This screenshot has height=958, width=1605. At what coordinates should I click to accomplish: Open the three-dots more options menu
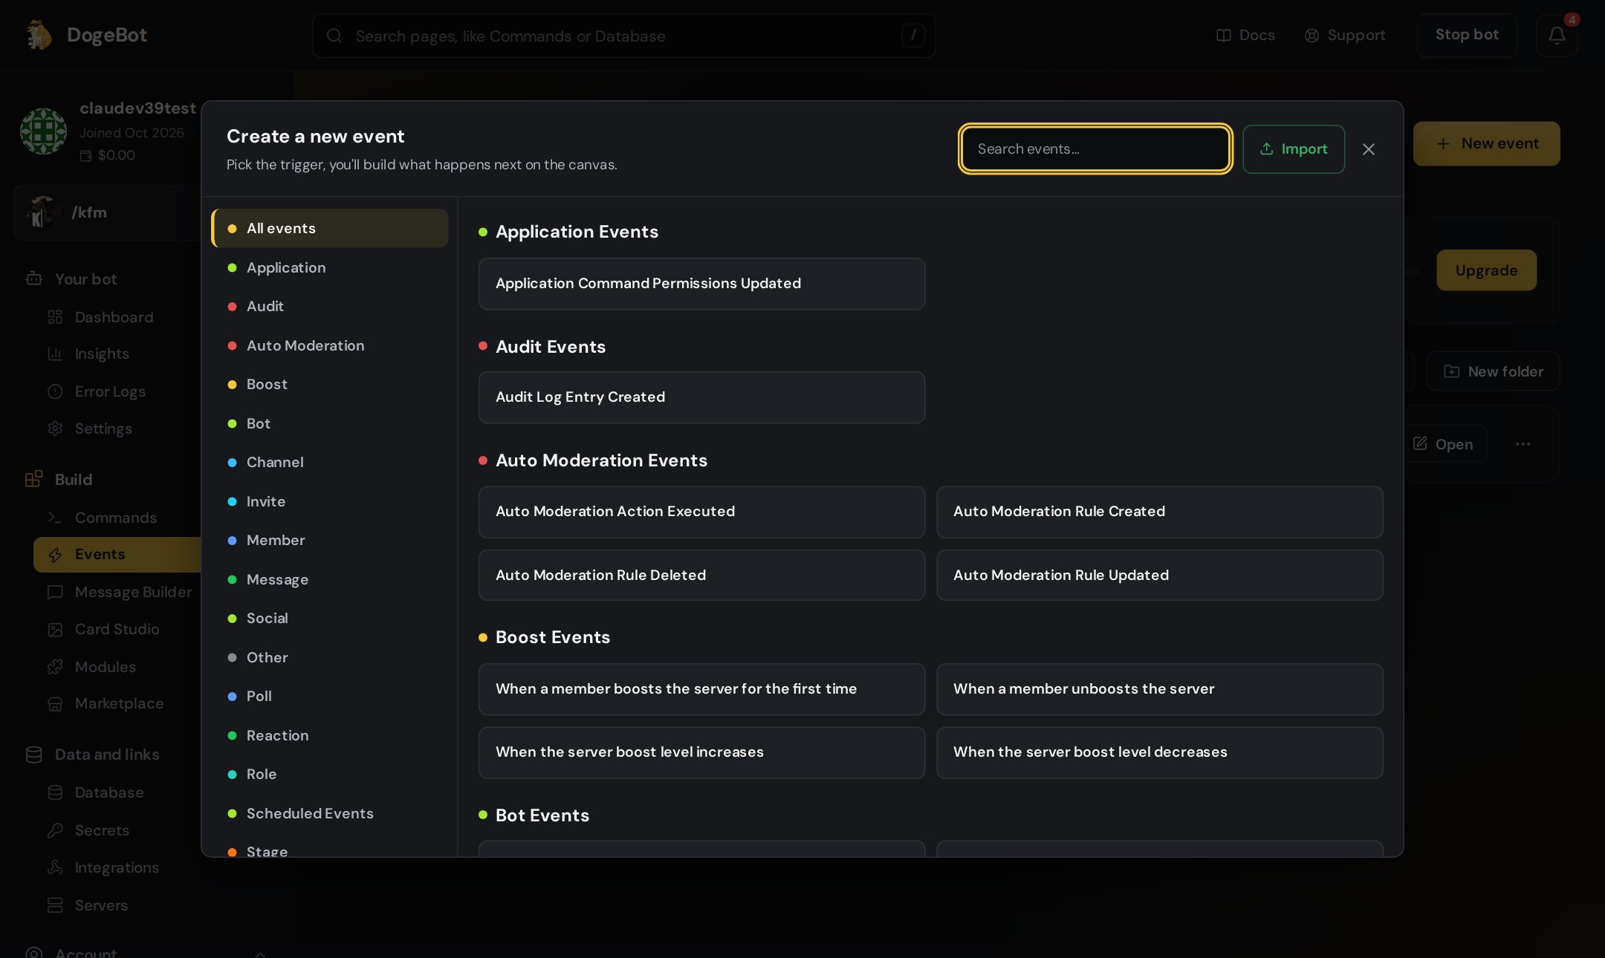point(1523,444)
